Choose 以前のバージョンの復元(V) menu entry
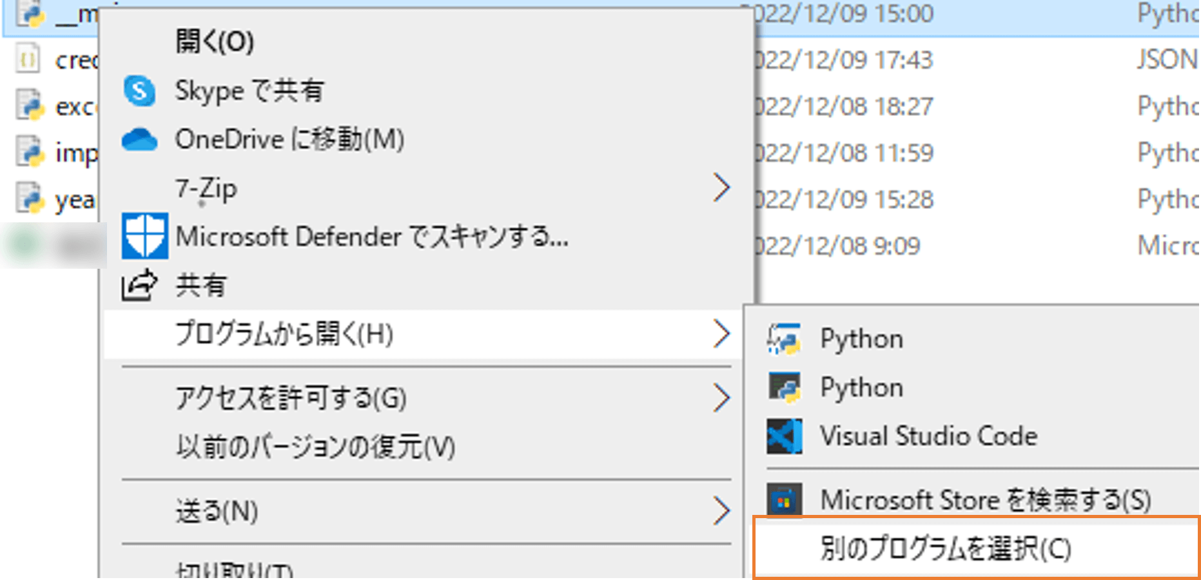1201x580 pixels. pos(316,447)
